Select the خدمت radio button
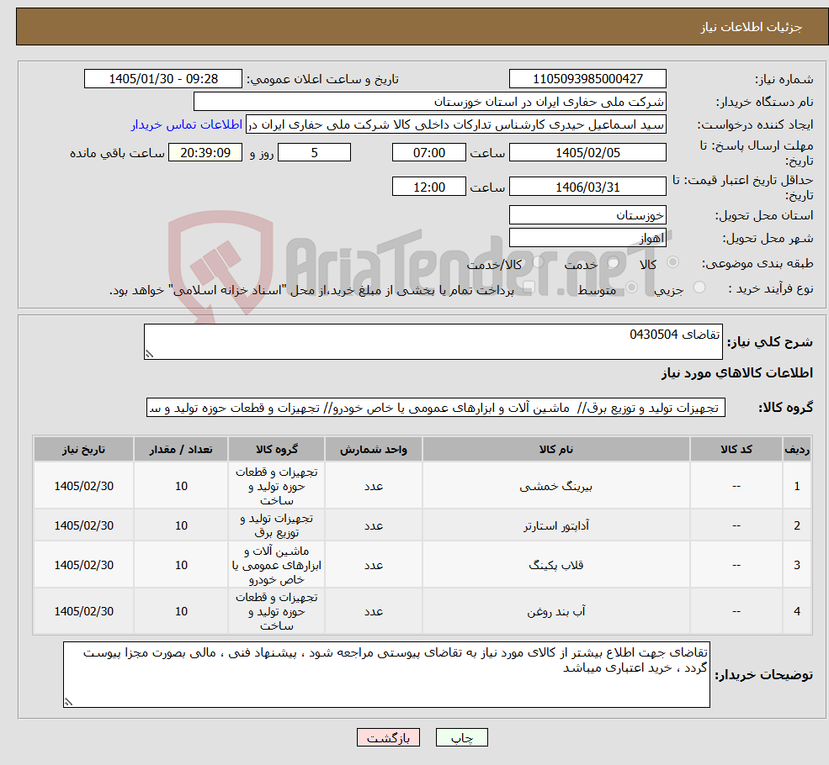This screenshot has width=829, height=765. [x=614, y=261]
